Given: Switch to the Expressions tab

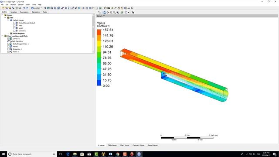Looking at the screenshot, I should [x=24, y=12].
